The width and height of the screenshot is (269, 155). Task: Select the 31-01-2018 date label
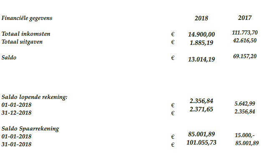(16, 145)
